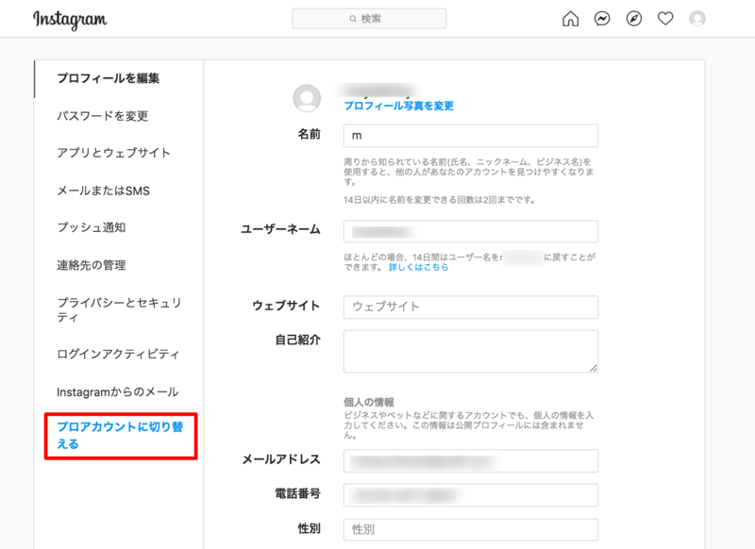755x549 pixels.
Task: Open パスワードを変更 settings
Action: point(103,116)
